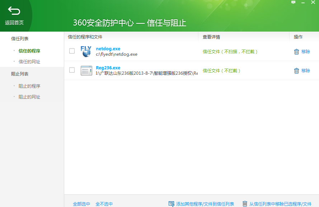Click the Reg236.exe path starting with I:\广联达山东236版
The height and width of the screenshot is (207, 319).
coord(147,73)
